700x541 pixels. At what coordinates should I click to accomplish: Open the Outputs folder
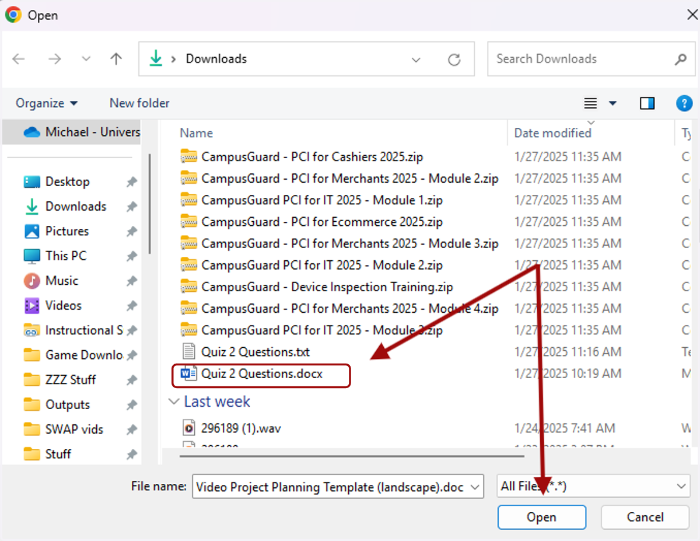point(67,404)
